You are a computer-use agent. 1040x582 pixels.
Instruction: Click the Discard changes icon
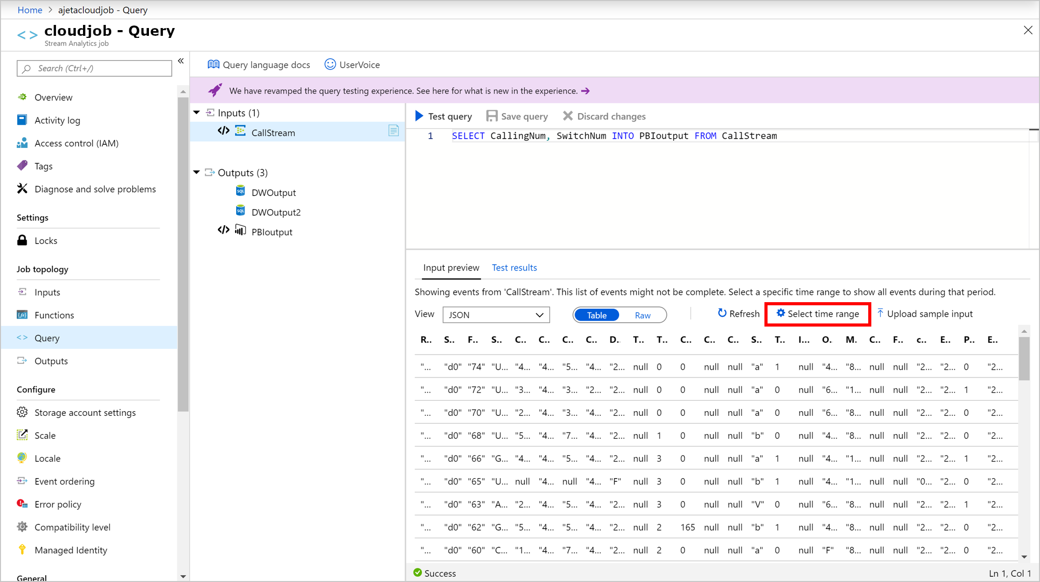coord(569,116)
